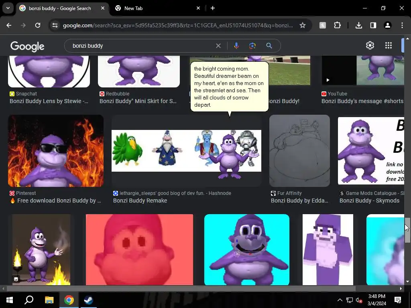Open a new browser tab with plus button
The height and width of the screenshot is (308, 411).
[213, 8]
